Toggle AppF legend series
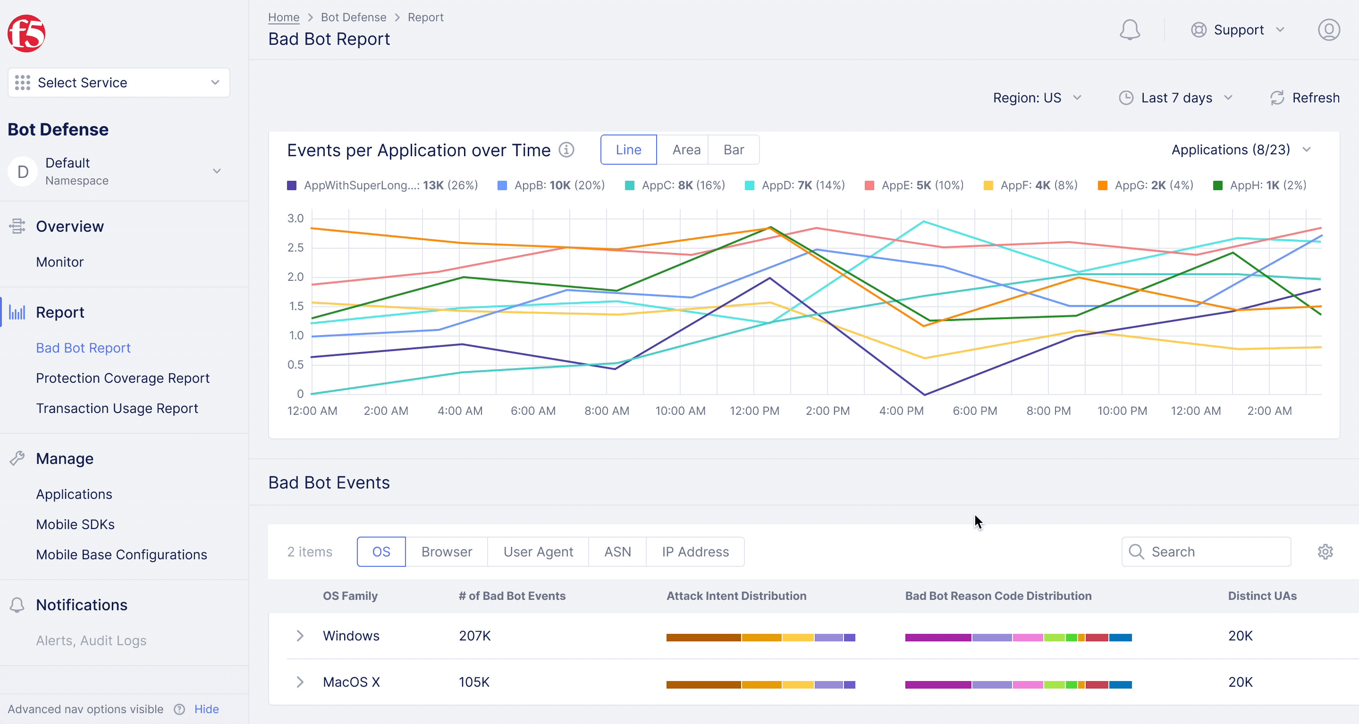This screenshot has width=1359, height=724. pyautogui.click(x=1030, y=185)
